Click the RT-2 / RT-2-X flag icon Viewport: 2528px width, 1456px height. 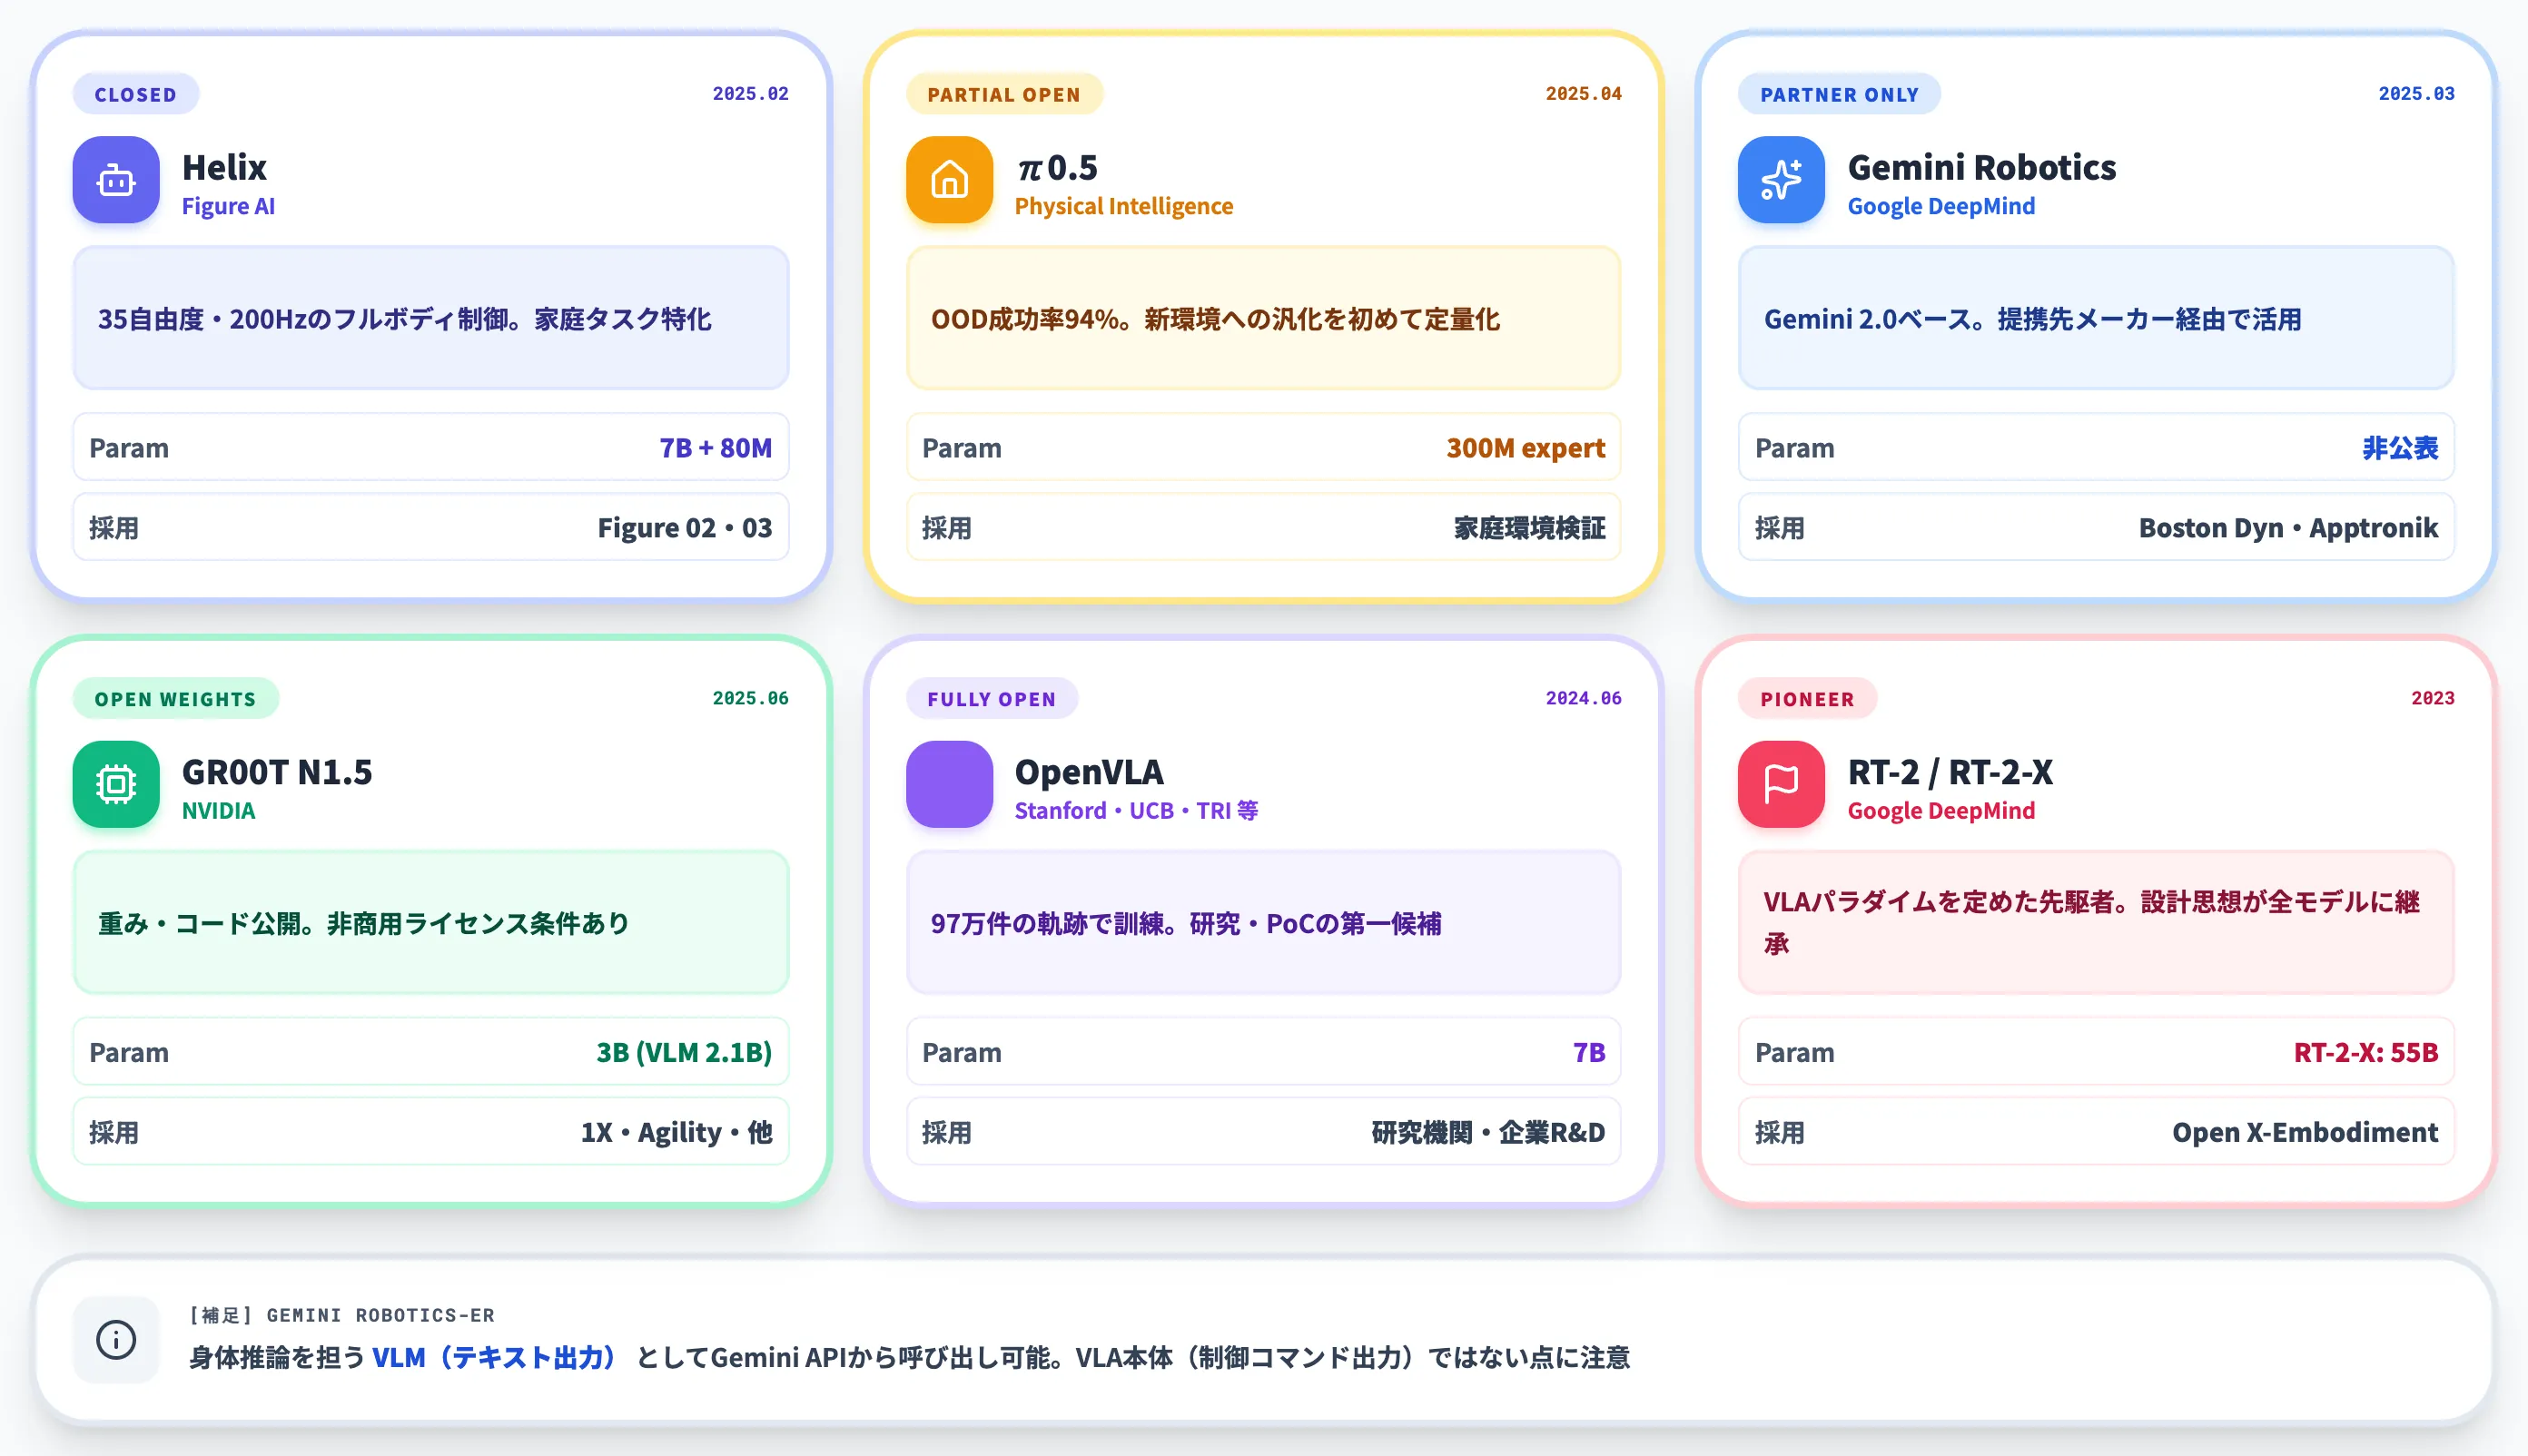click(1782, 784)
